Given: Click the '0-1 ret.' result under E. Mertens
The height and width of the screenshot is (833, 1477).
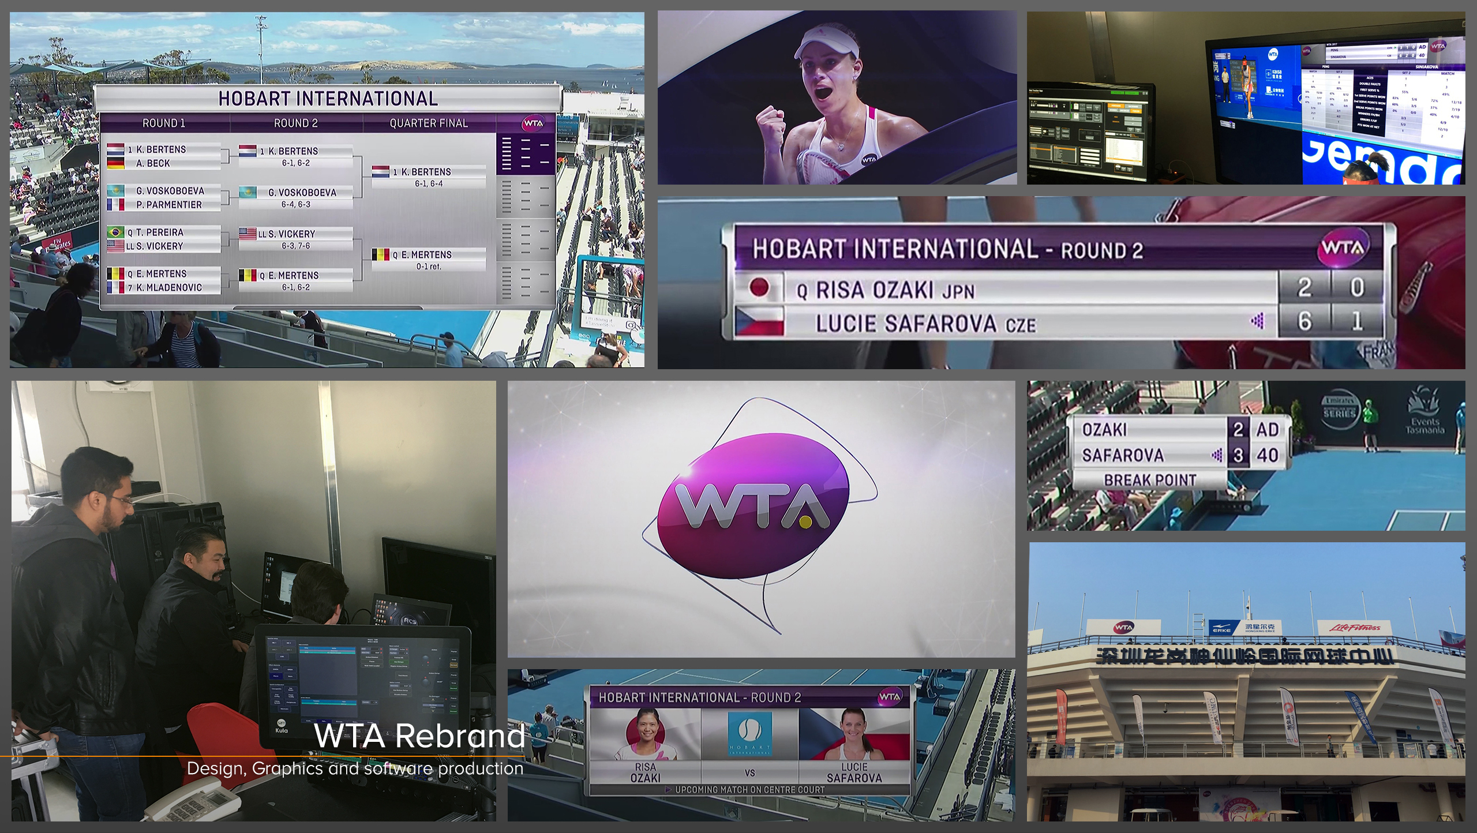Looking at the screenshot, I should click(429, 267).
